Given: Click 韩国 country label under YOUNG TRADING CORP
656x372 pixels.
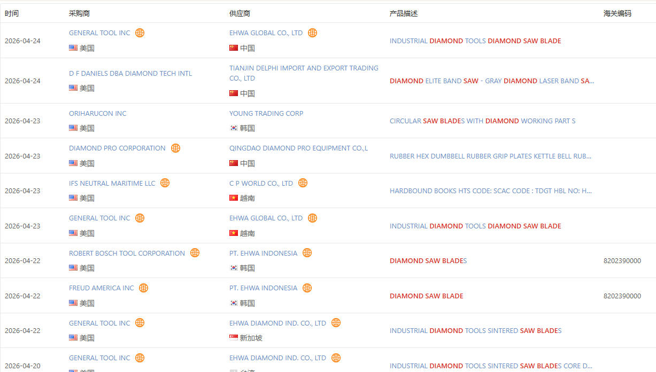Looking at the screenshot, I should pos(248,128).
